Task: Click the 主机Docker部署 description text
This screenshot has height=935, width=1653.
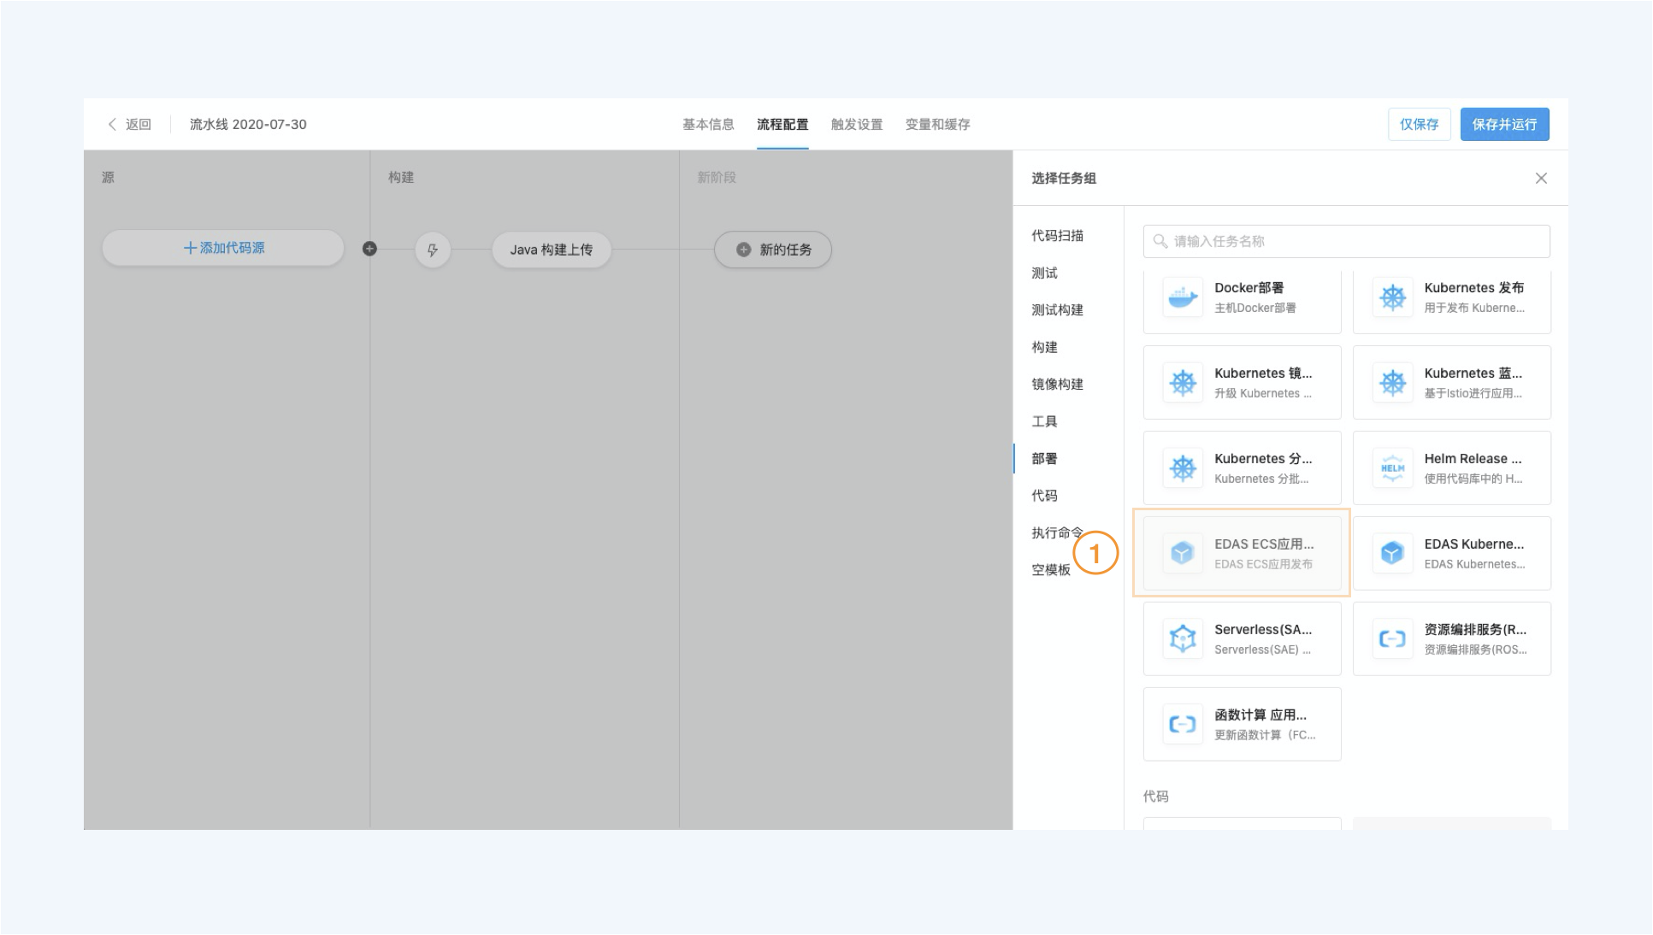Action: [1255, 308]
